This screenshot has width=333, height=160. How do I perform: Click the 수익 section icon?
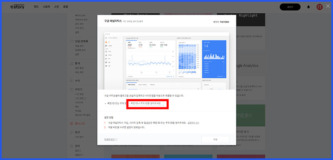(x=72, y=81)
